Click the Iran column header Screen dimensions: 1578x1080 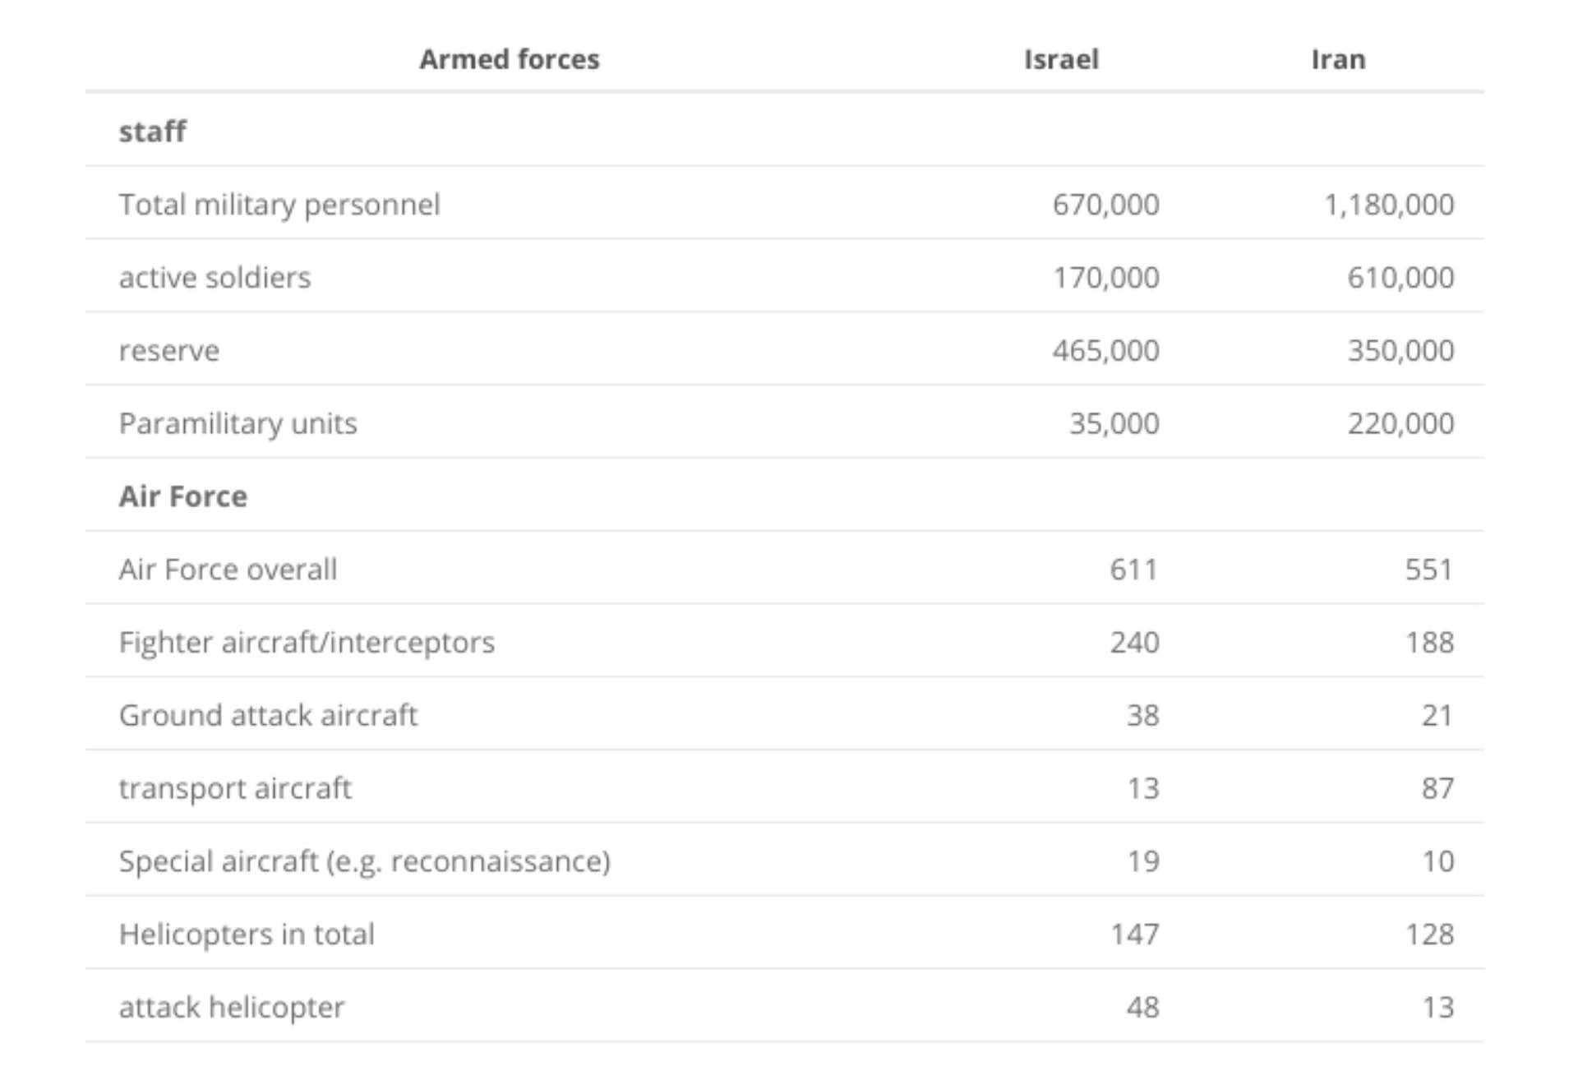click(1338, 59)
